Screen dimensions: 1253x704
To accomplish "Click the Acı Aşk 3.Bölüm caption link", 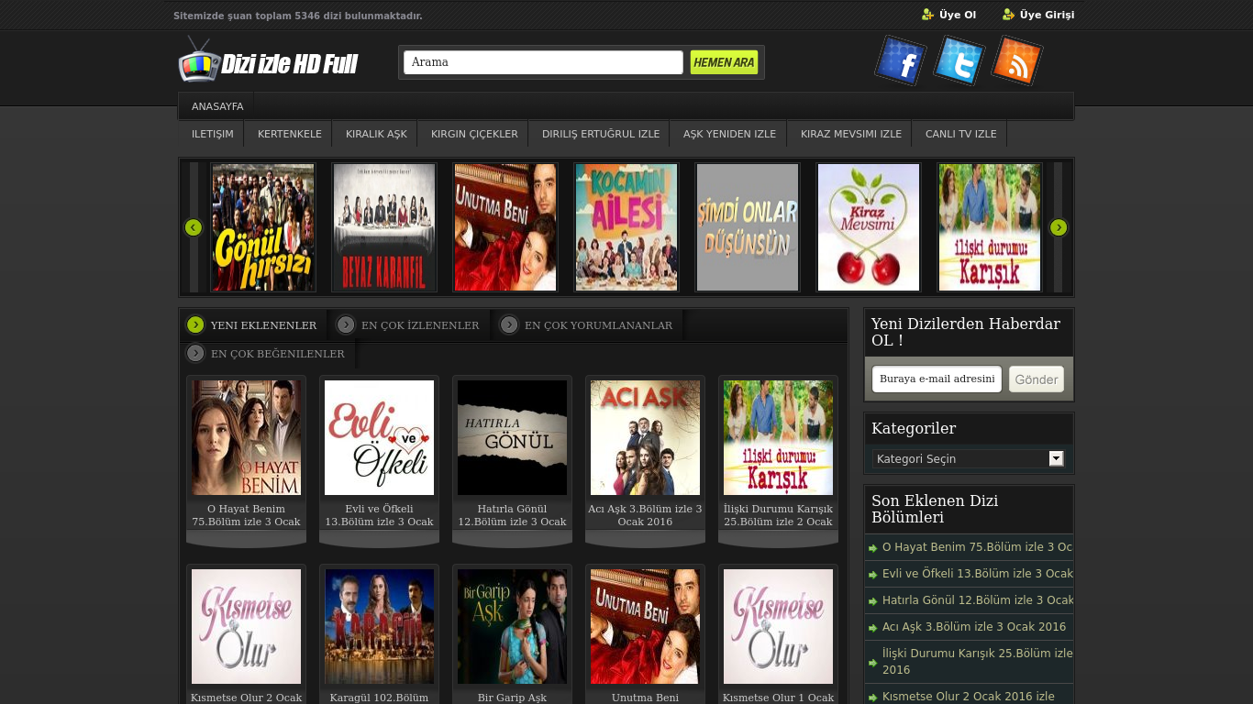I will click(645, 515).
